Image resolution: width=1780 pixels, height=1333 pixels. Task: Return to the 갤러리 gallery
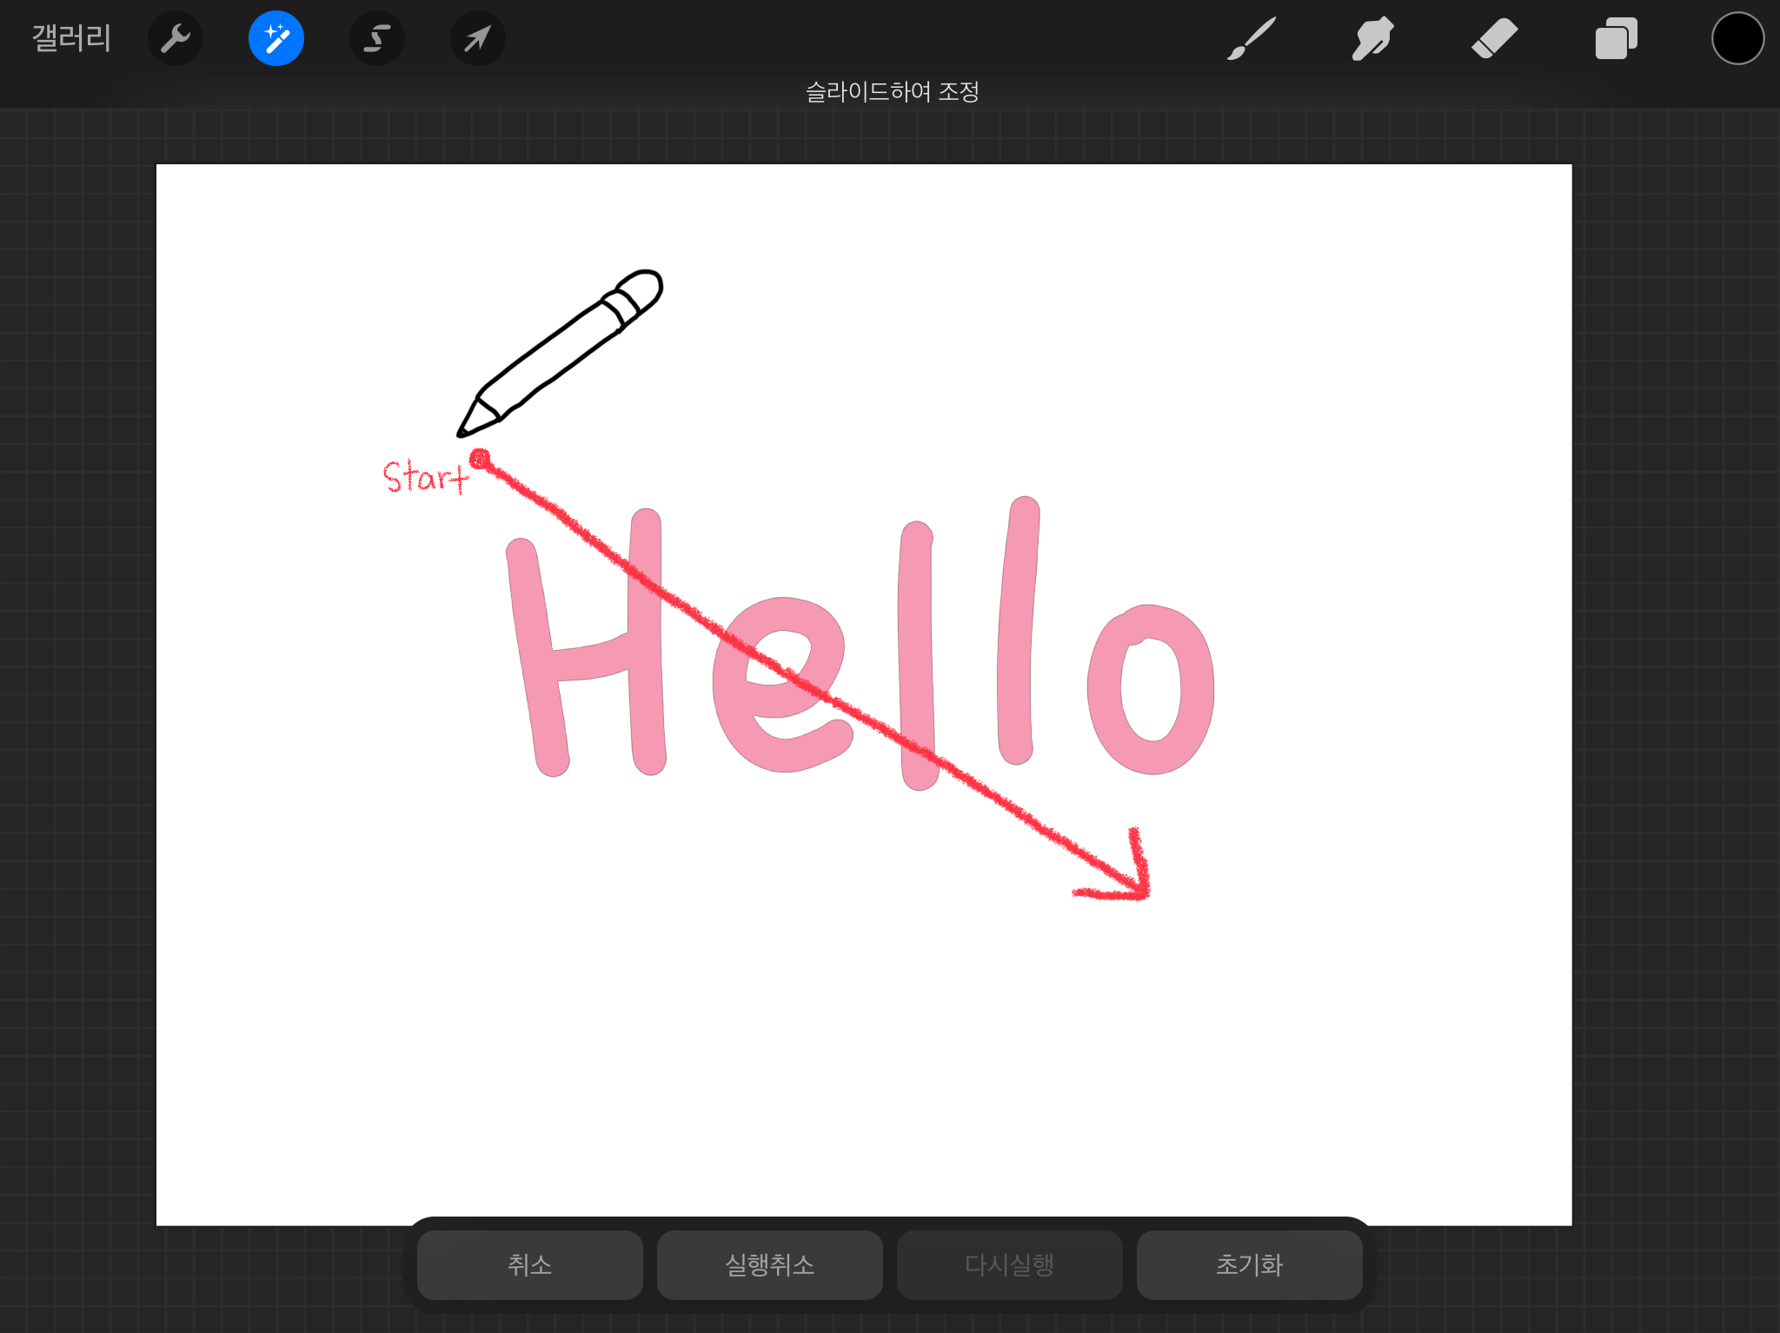click(71, 38)
